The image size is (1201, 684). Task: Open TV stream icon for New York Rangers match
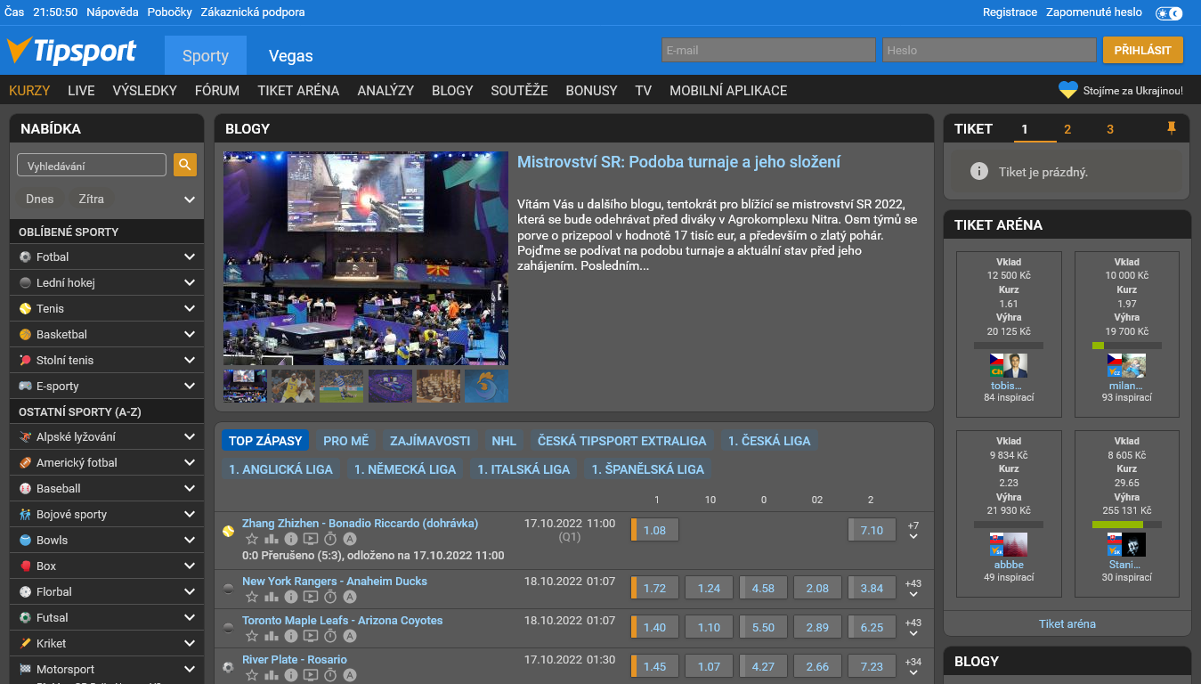(x=311, y=597)
